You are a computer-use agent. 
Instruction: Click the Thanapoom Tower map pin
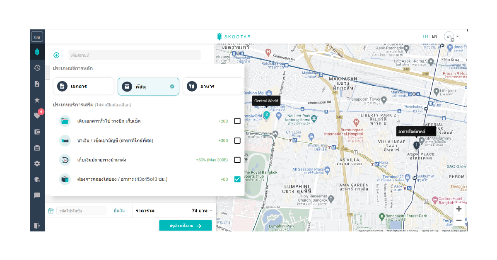[x=384, y=99]
